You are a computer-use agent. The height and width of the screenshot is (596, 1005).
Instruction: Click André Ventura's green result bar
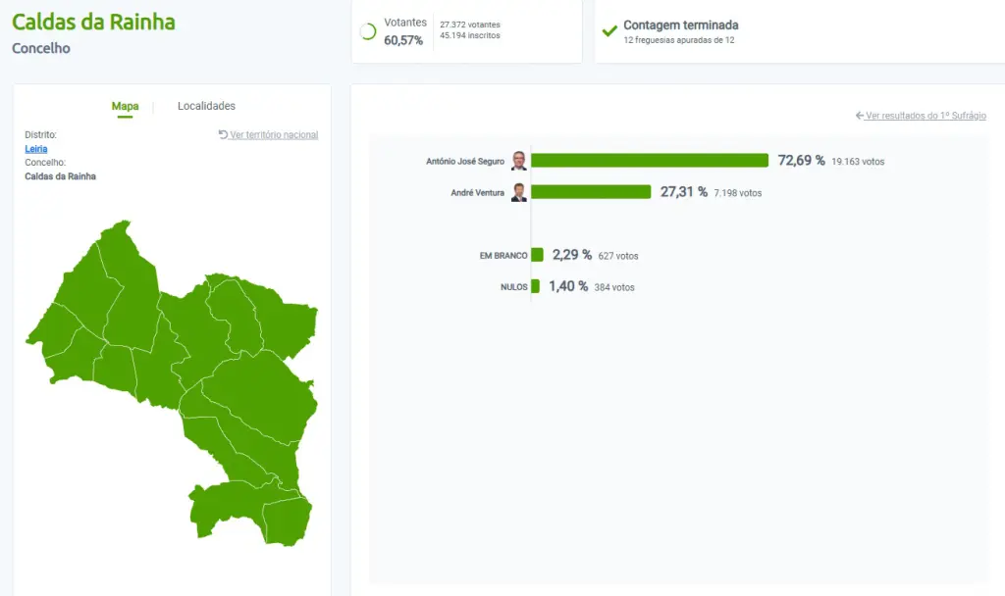591,192
